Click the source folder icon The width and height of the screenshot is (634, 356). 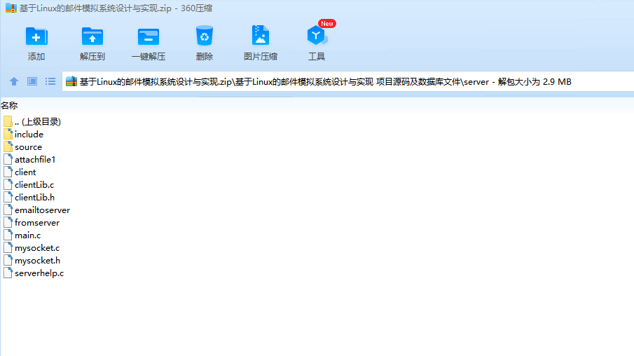tap(8, 147)
